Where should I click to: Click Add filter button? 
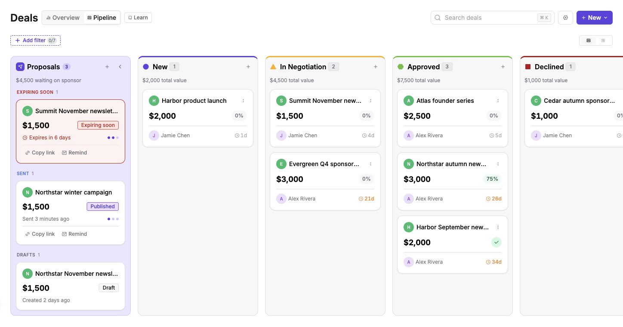35,40
